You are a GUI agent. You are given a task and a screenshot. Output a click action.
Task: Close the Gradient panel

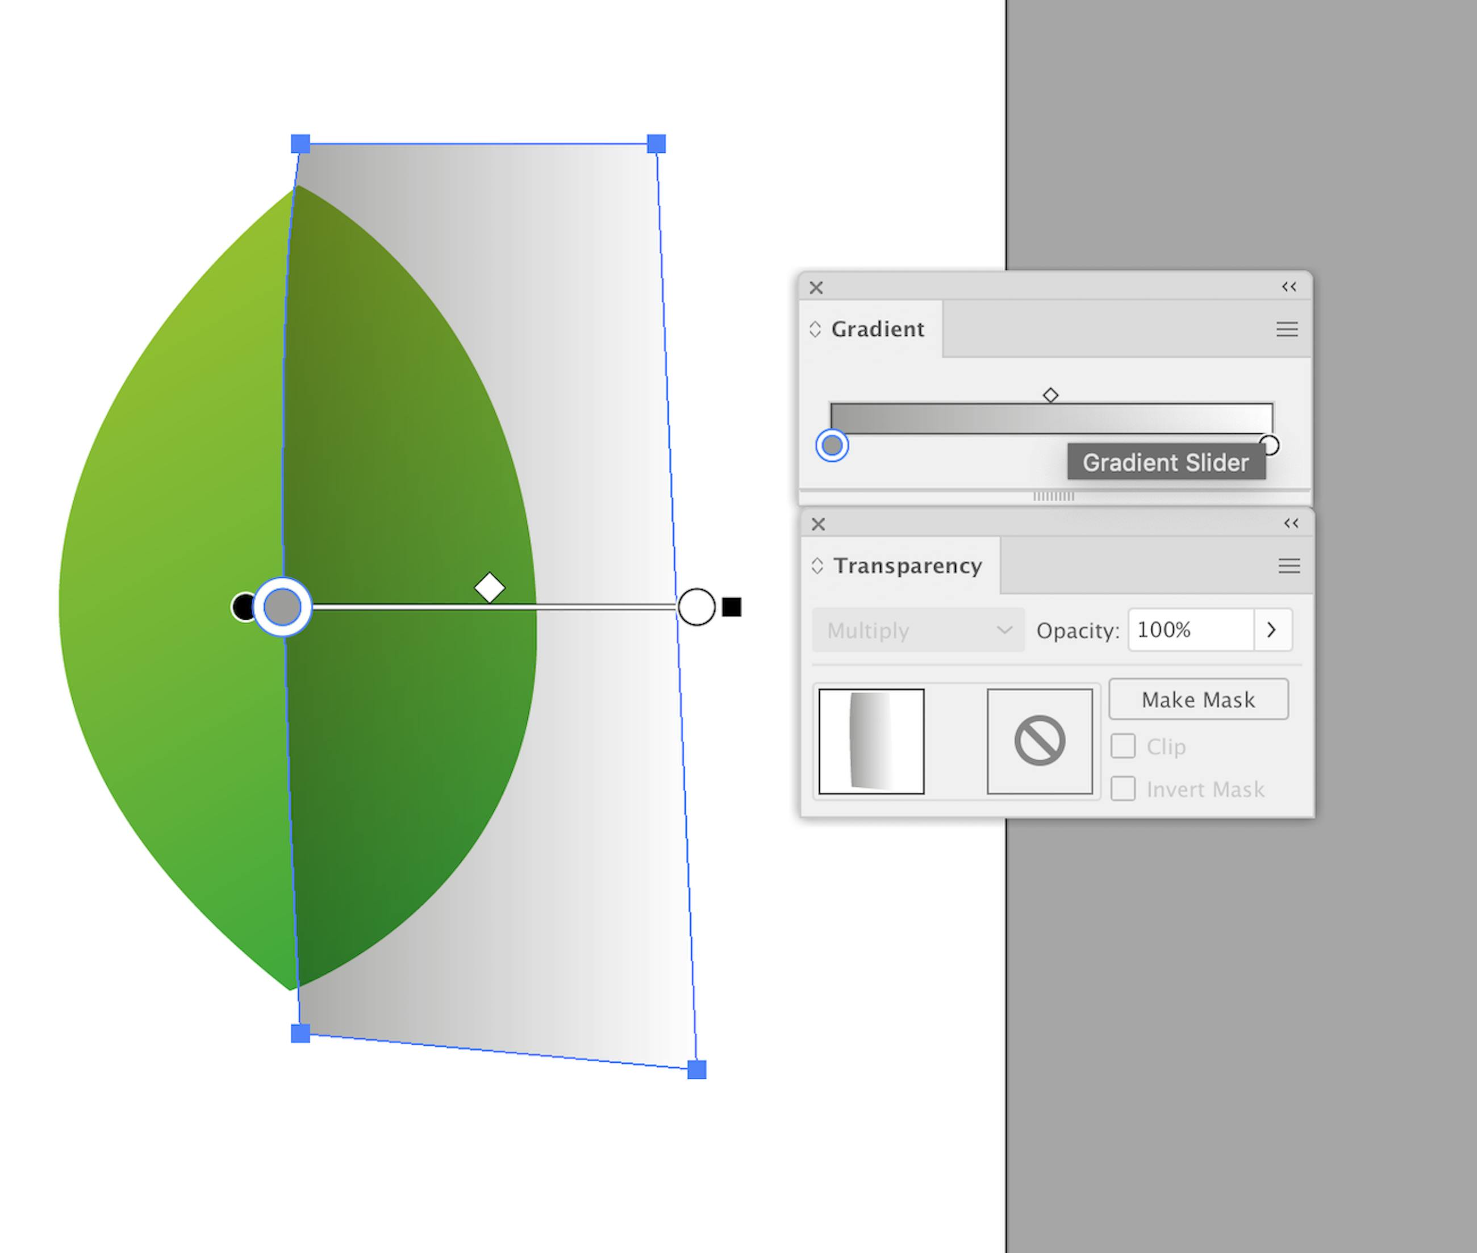[x=816, y=287]
